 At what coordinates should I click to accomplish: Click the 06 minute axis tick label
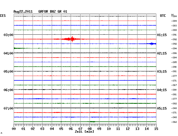(71, 129)
